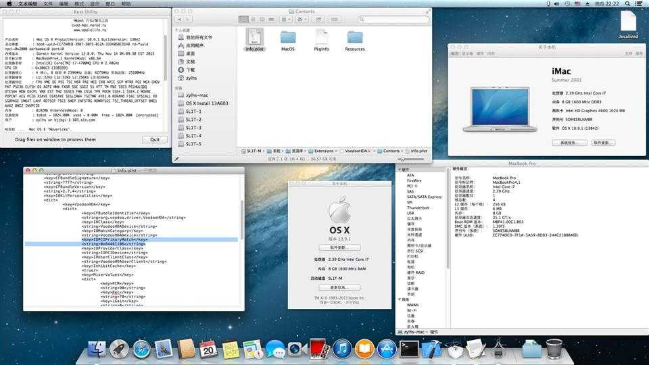Select SL1T-1 volume in sidebar
Screen dimensions: 649x365
point(193,112)
